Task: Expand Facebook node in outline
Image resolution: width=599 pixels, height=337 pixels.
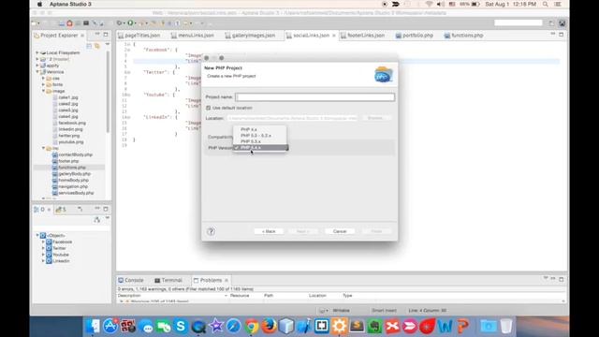Action: click(43, 242)
